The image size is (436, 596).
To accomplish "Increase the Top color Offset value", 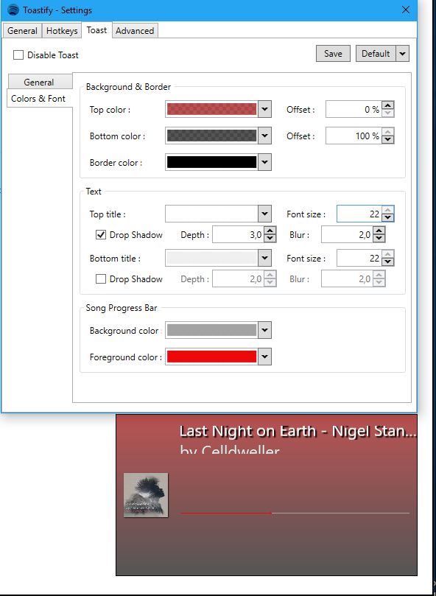I will (387, 105).
